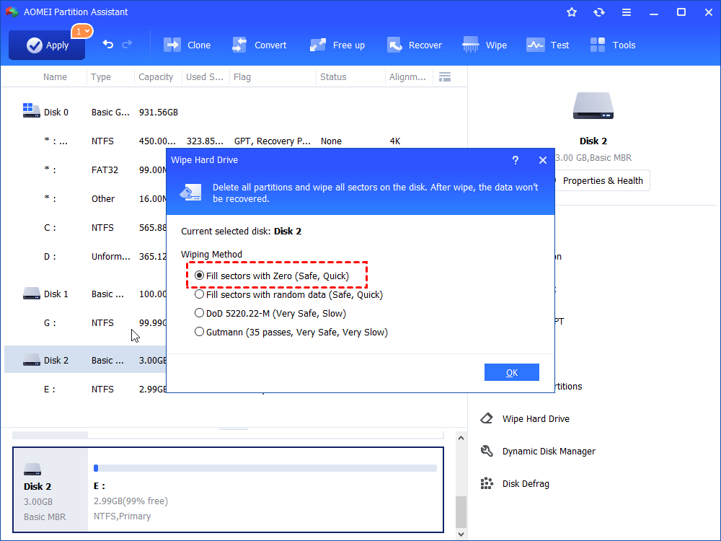Select the C: NTFS partition row

tap(84, 228)
